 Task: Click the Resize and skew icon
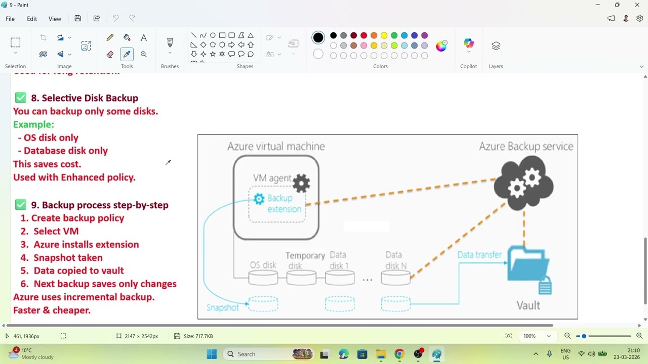click(86, 46)
